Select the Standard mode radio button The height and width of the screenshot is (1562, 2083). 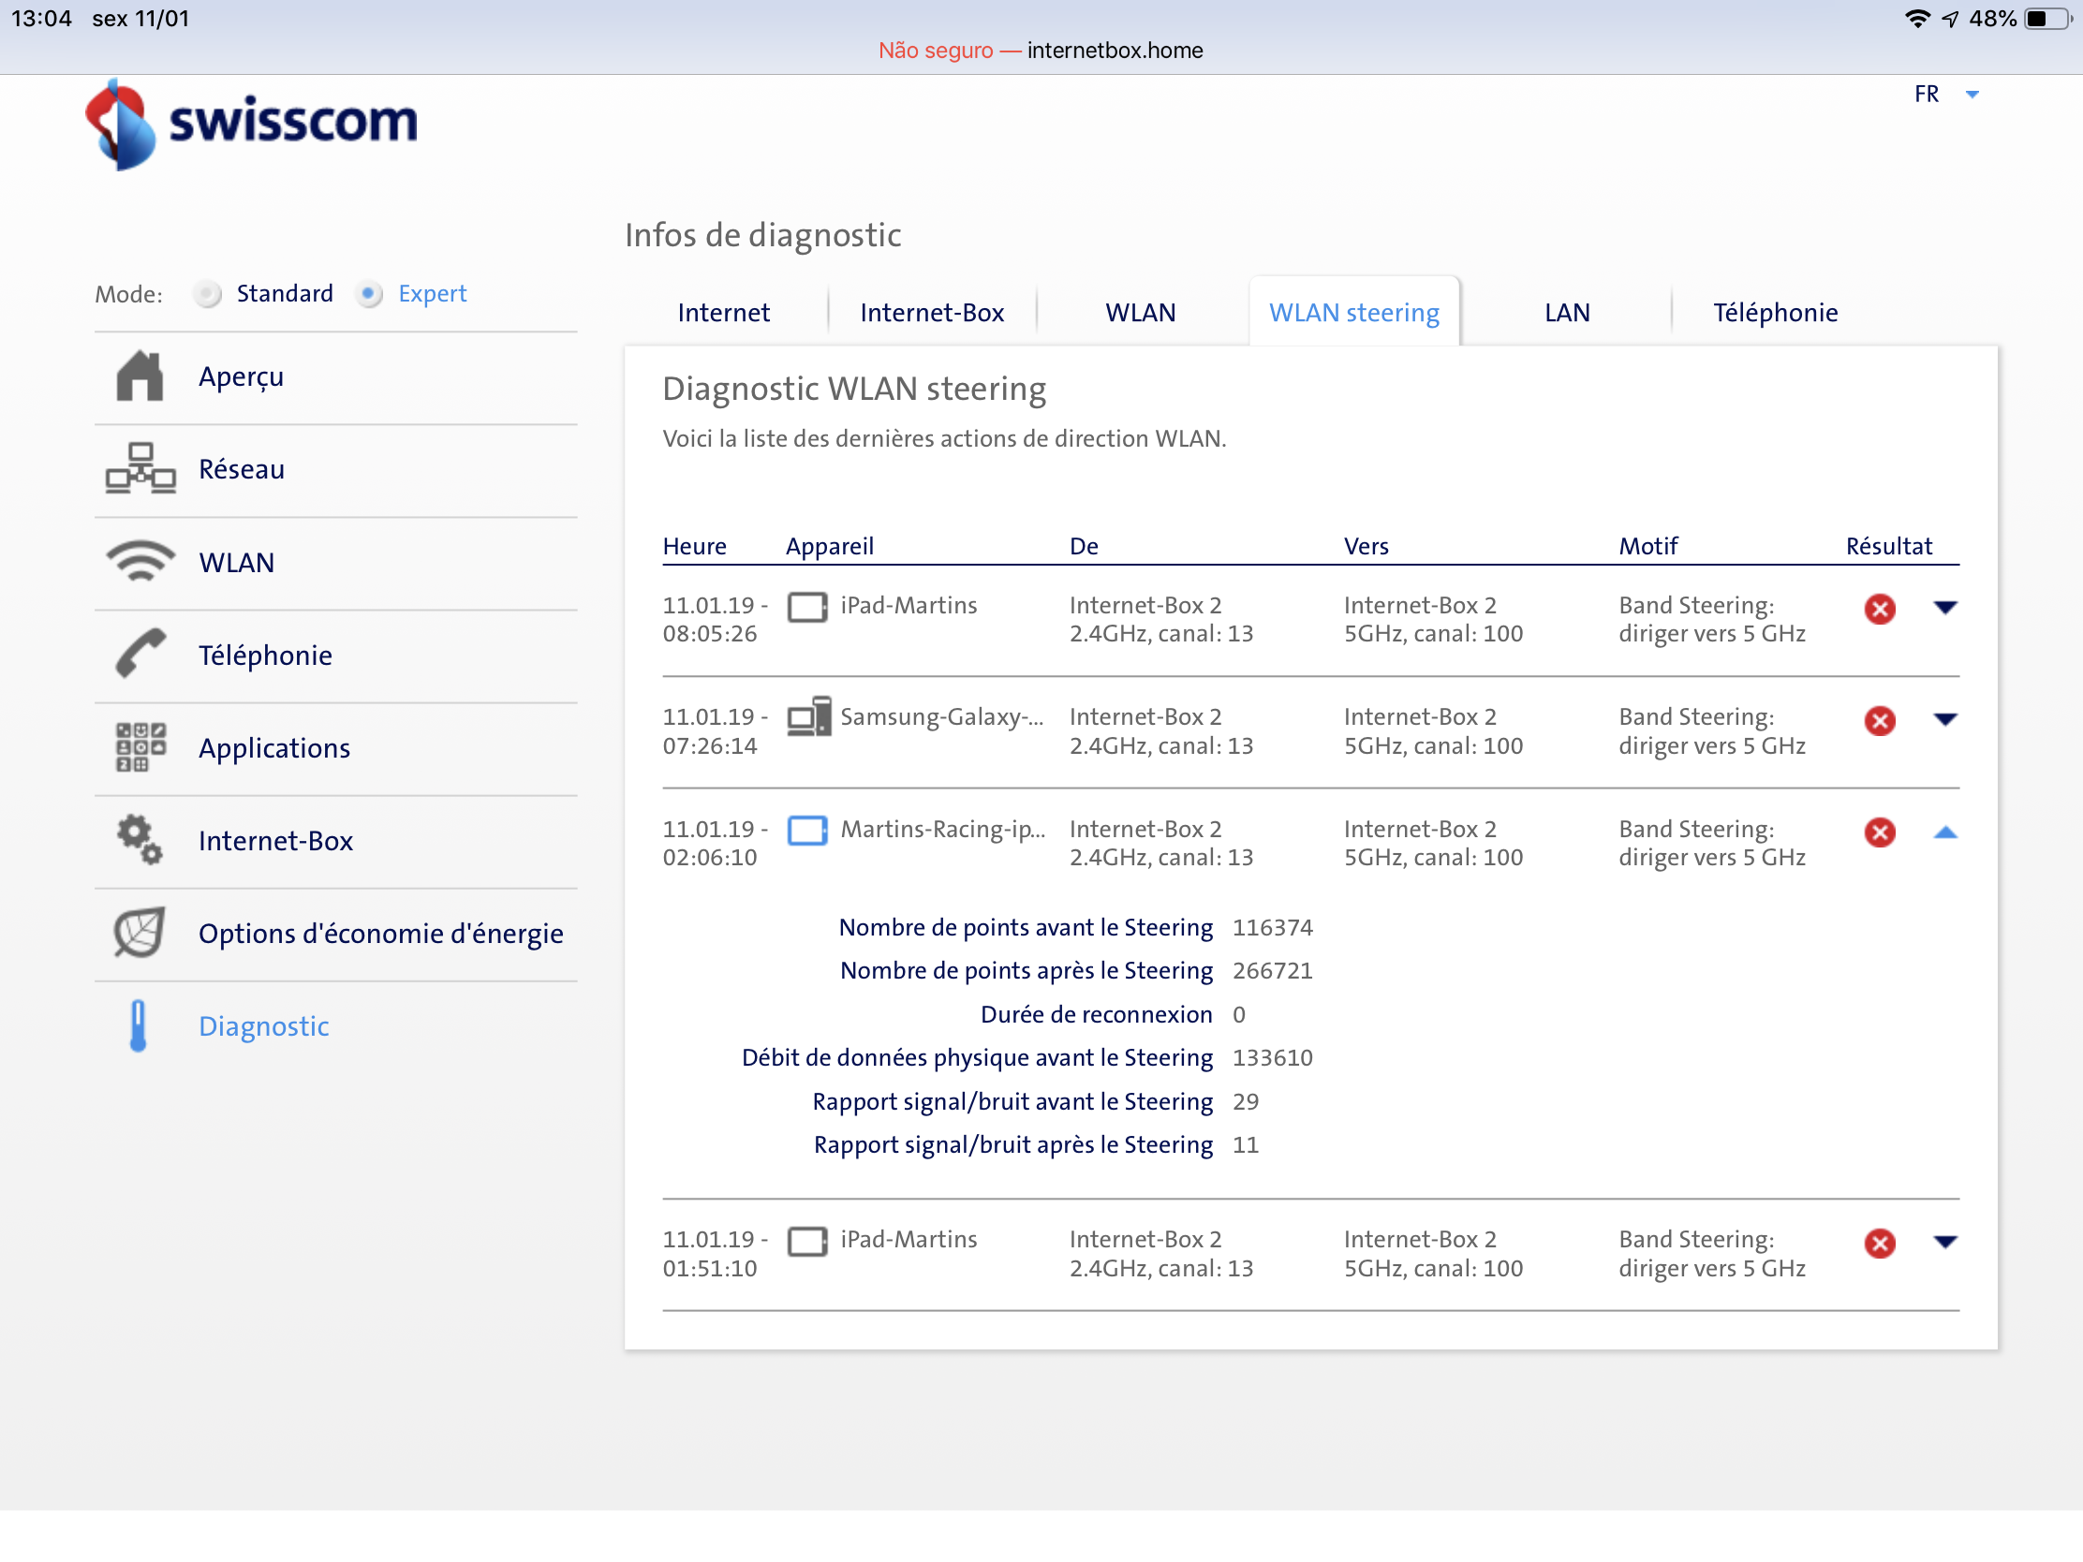pyautogui.click(x=207, y=294)
